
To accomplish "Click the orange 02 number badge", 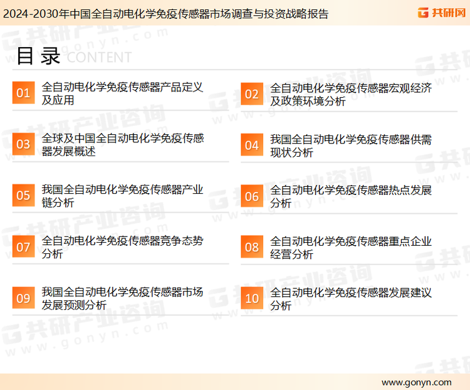I will pyautogui.click(x=252, y=94).
